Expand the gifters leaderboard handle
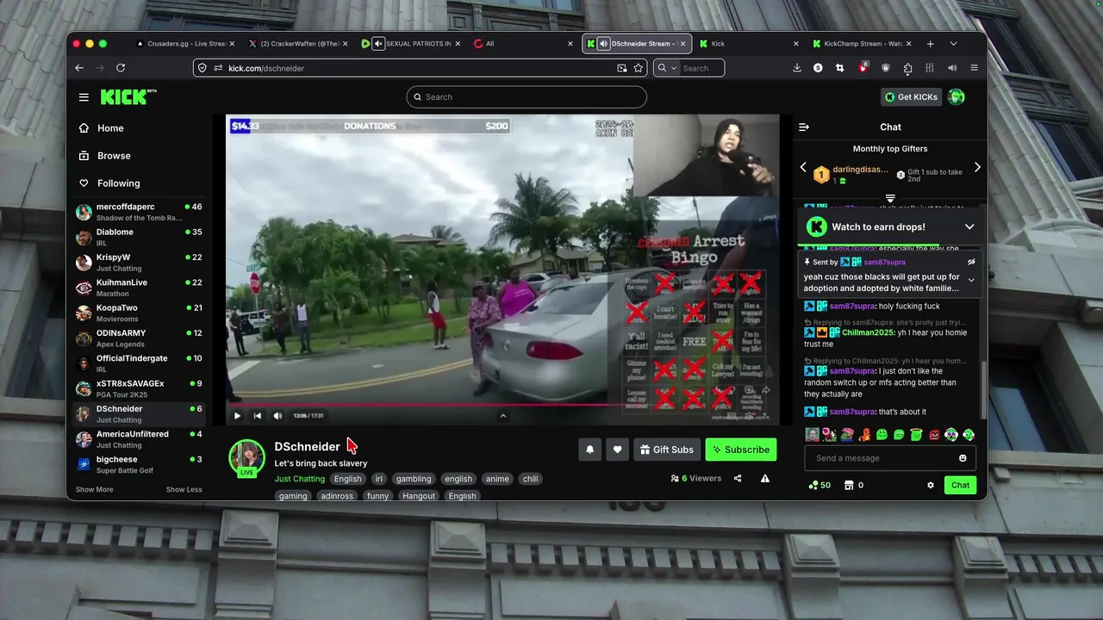This screenshot has height=620, width=1103. [890, 198]
